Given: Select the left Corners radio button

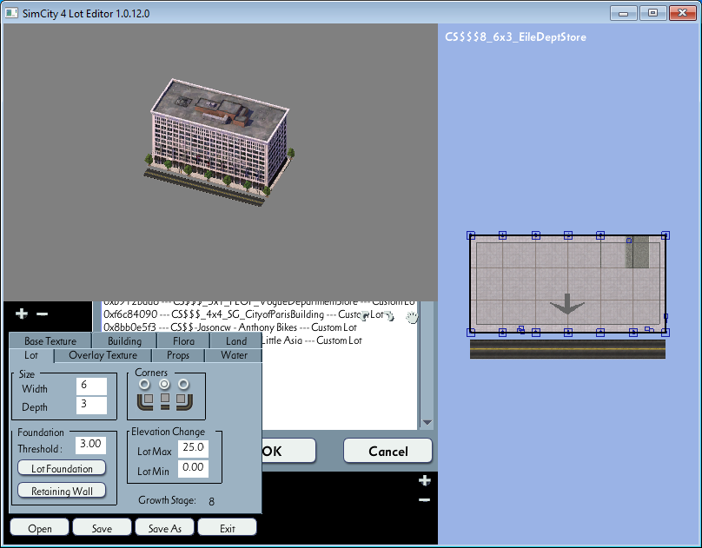Looking at the screenshot, I should tap(144, 384).
